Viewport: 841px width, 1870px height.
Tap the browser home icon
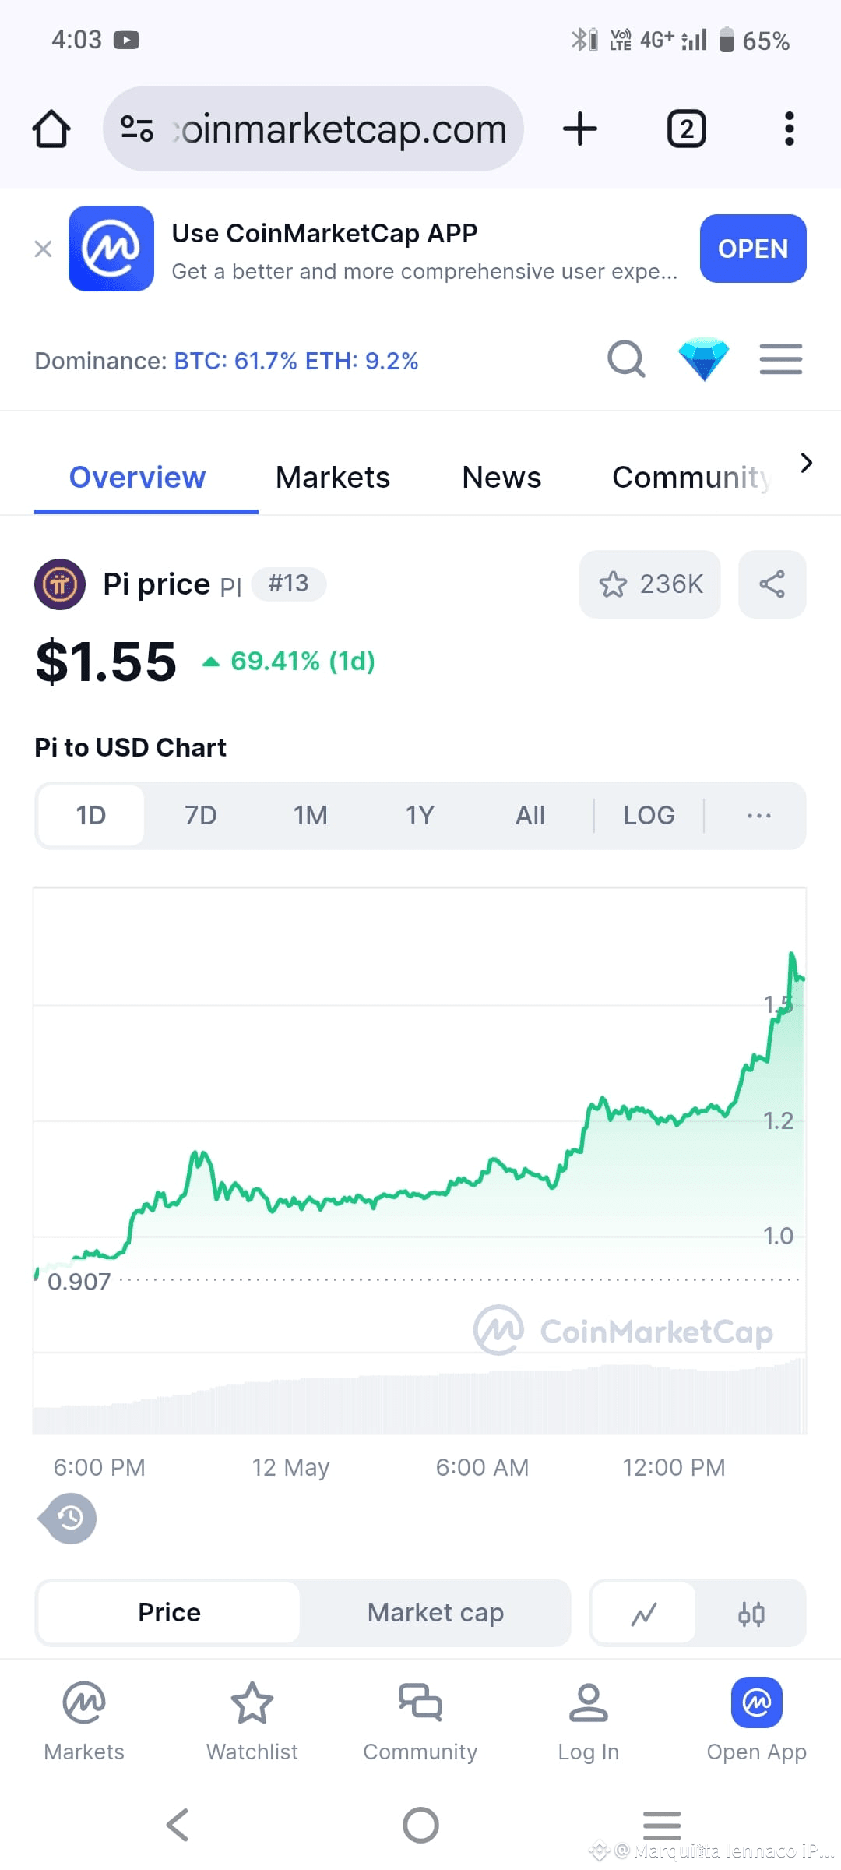coord(51,129)
